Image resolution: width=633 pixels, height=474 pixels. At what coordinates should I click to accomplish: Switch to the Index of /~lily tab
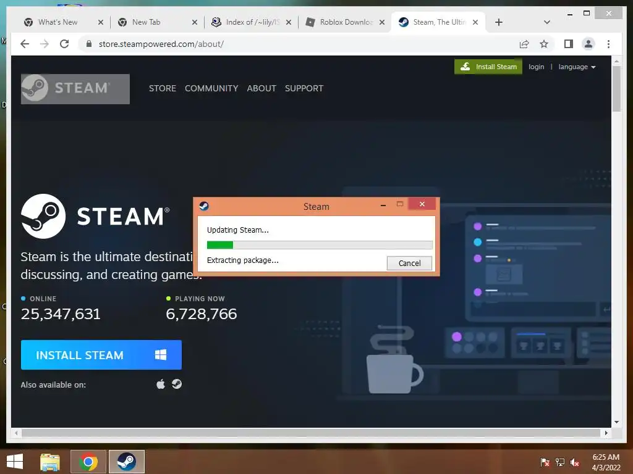[252, 22]
